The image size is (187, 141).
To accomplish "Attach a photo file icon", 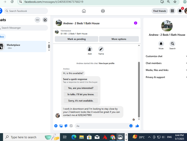I will [x=61, y=126].
